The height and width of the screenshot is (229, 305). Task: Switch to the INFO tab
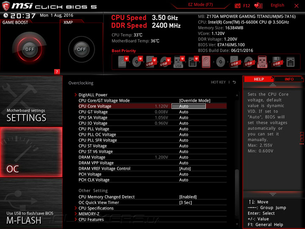click(289, 79)
